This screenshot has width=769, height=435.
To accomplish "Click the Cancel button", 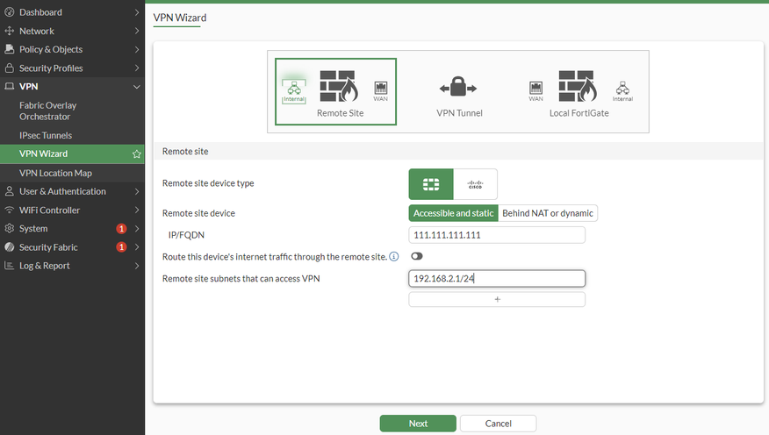I will 499,424.
